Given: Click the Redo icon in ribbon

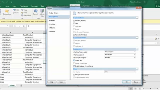Looking at the screenshot, I should pos(14,13).
